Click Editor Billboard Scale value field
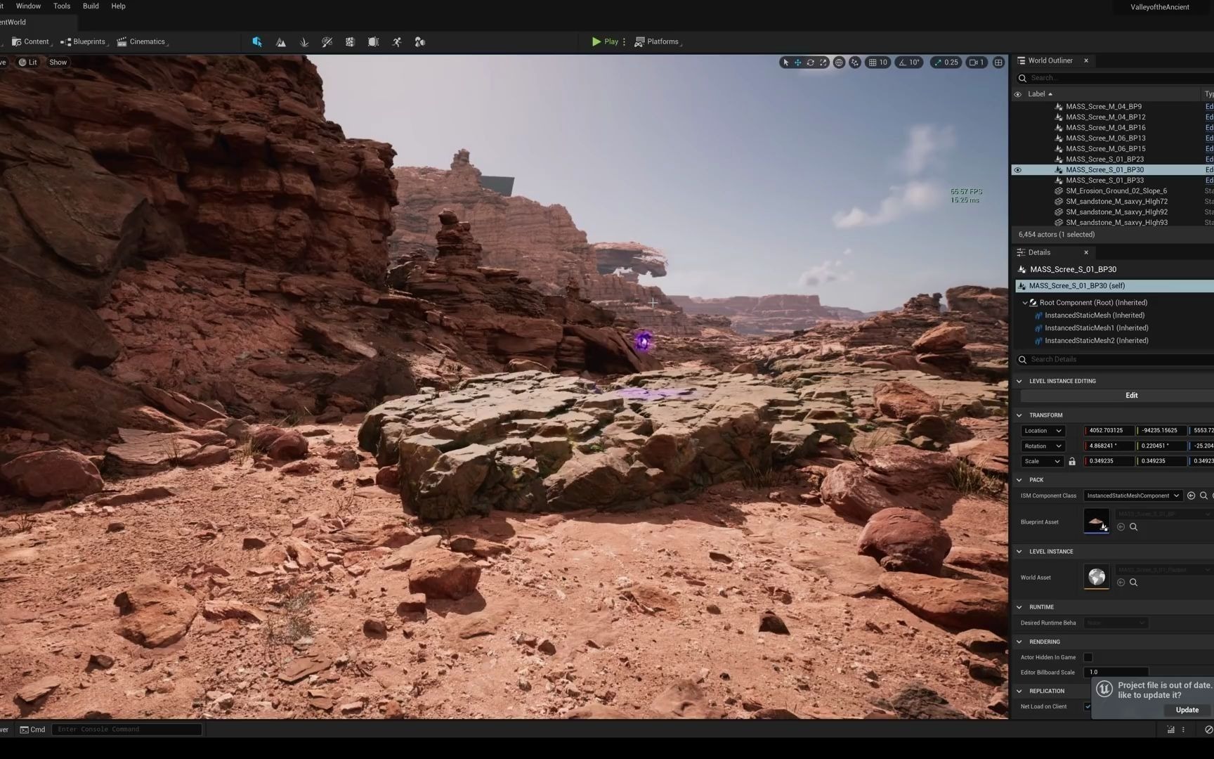This screenshot has width=1214, height=759. [x=1116, y=673]
